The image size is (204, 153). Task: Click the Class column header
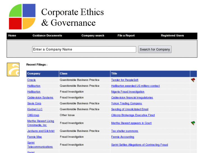pyautogui.click(x=84, y=74)
